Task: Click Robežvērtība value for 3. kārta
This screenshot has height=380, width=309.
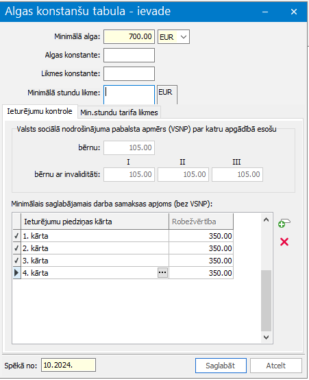Action: (x=201, y=261)
